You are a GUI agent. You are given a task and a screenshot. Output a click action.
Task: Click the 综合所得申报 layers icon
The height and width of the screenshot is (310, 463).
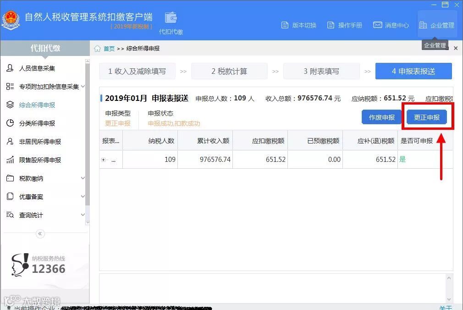click(x=10, y=105)
